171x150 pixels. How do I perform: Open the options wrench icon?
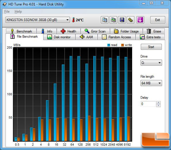pyautogui.click(x=131, y=20)
